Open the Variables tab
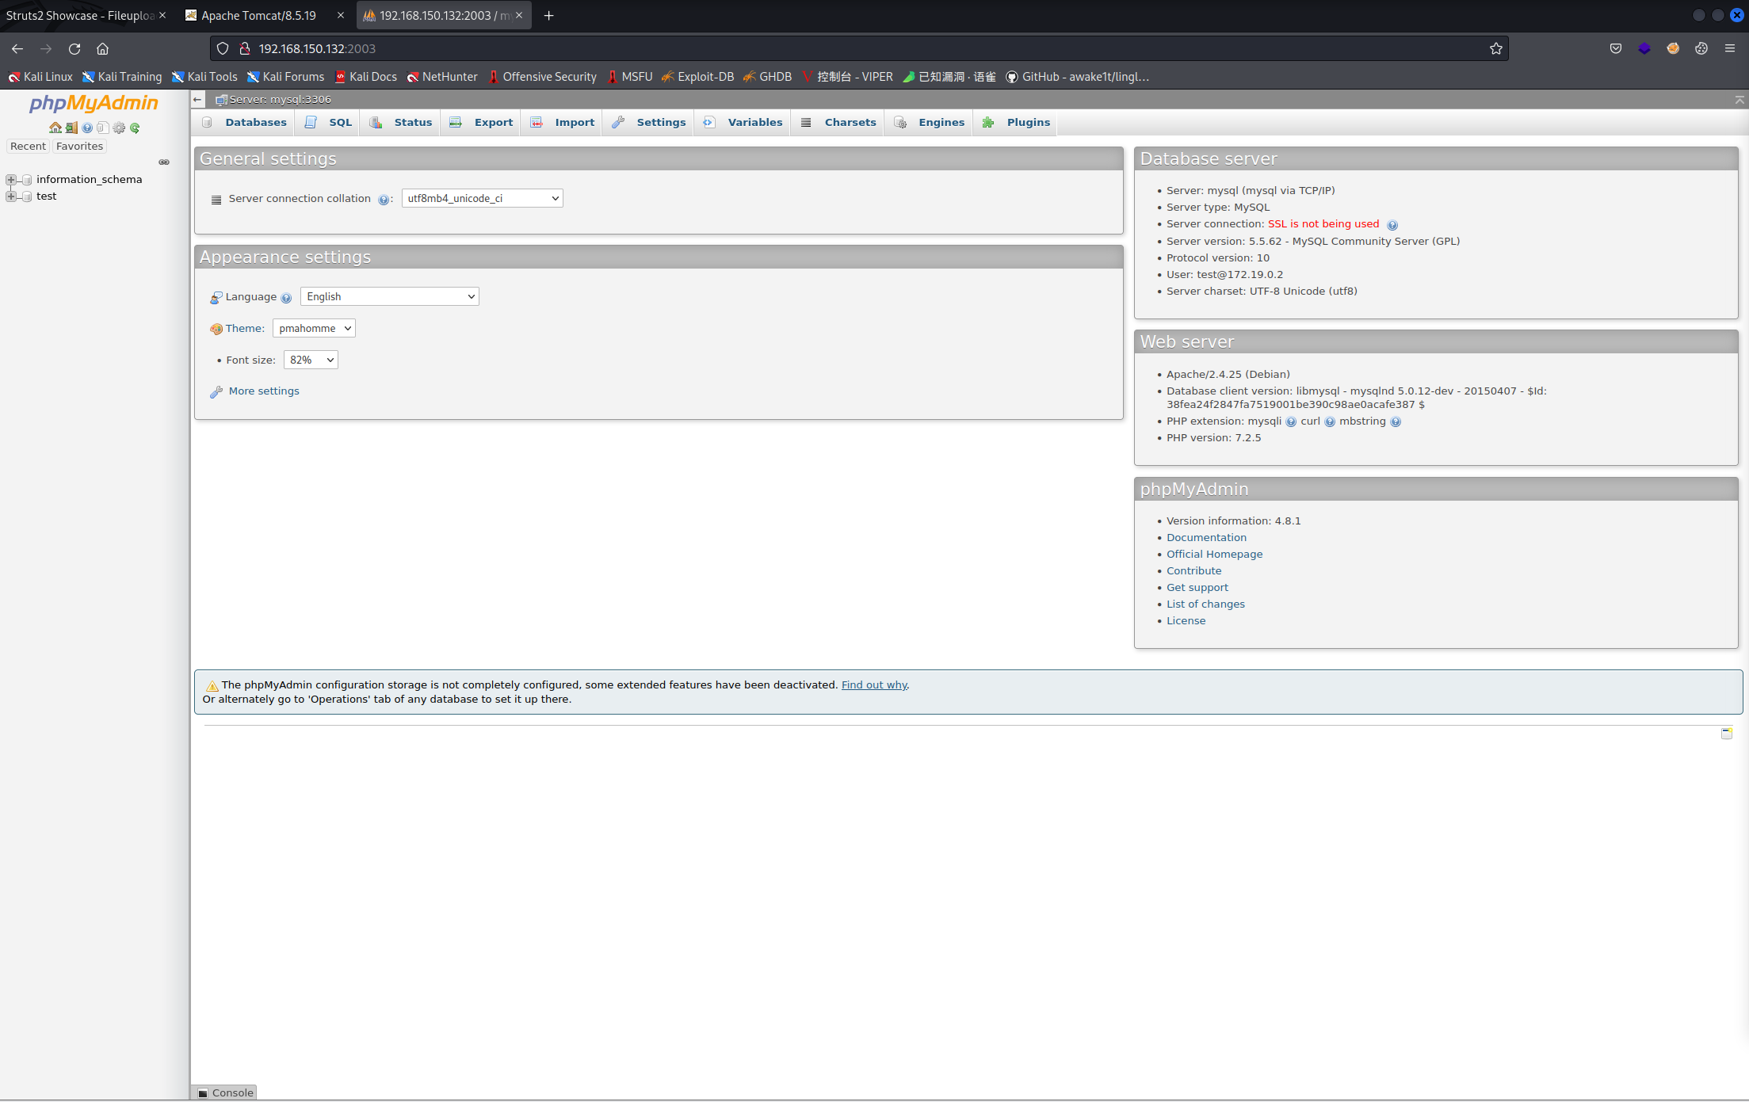Image resolution: width=1749 pixels, height=1102 pixels. tap(743, 123)
